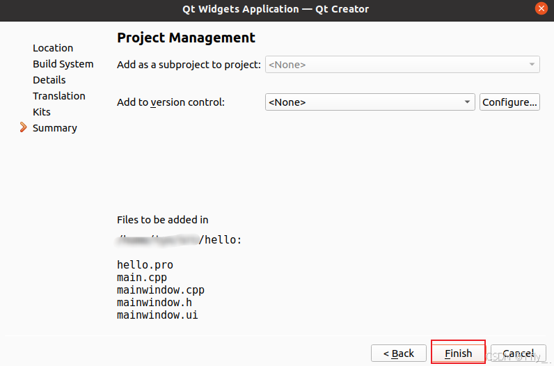This screenshot has width=554, height=366.
Task: Click the Project Management heading
Action: 187,38
